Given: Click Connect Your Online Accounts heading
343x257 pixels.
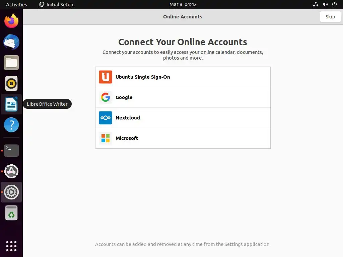Looking at the screenshot, I should click(x=183, y=42).
